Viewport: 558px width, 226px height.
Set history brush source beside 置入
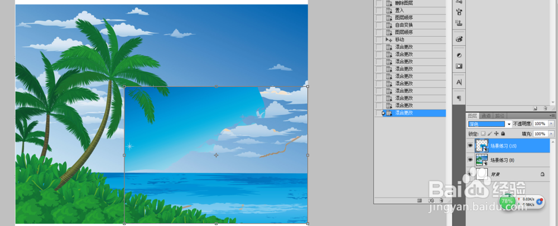(x=379, y=10)
